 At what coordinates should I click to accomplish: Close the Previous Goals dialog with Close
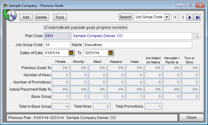click(x=191, y=118)
